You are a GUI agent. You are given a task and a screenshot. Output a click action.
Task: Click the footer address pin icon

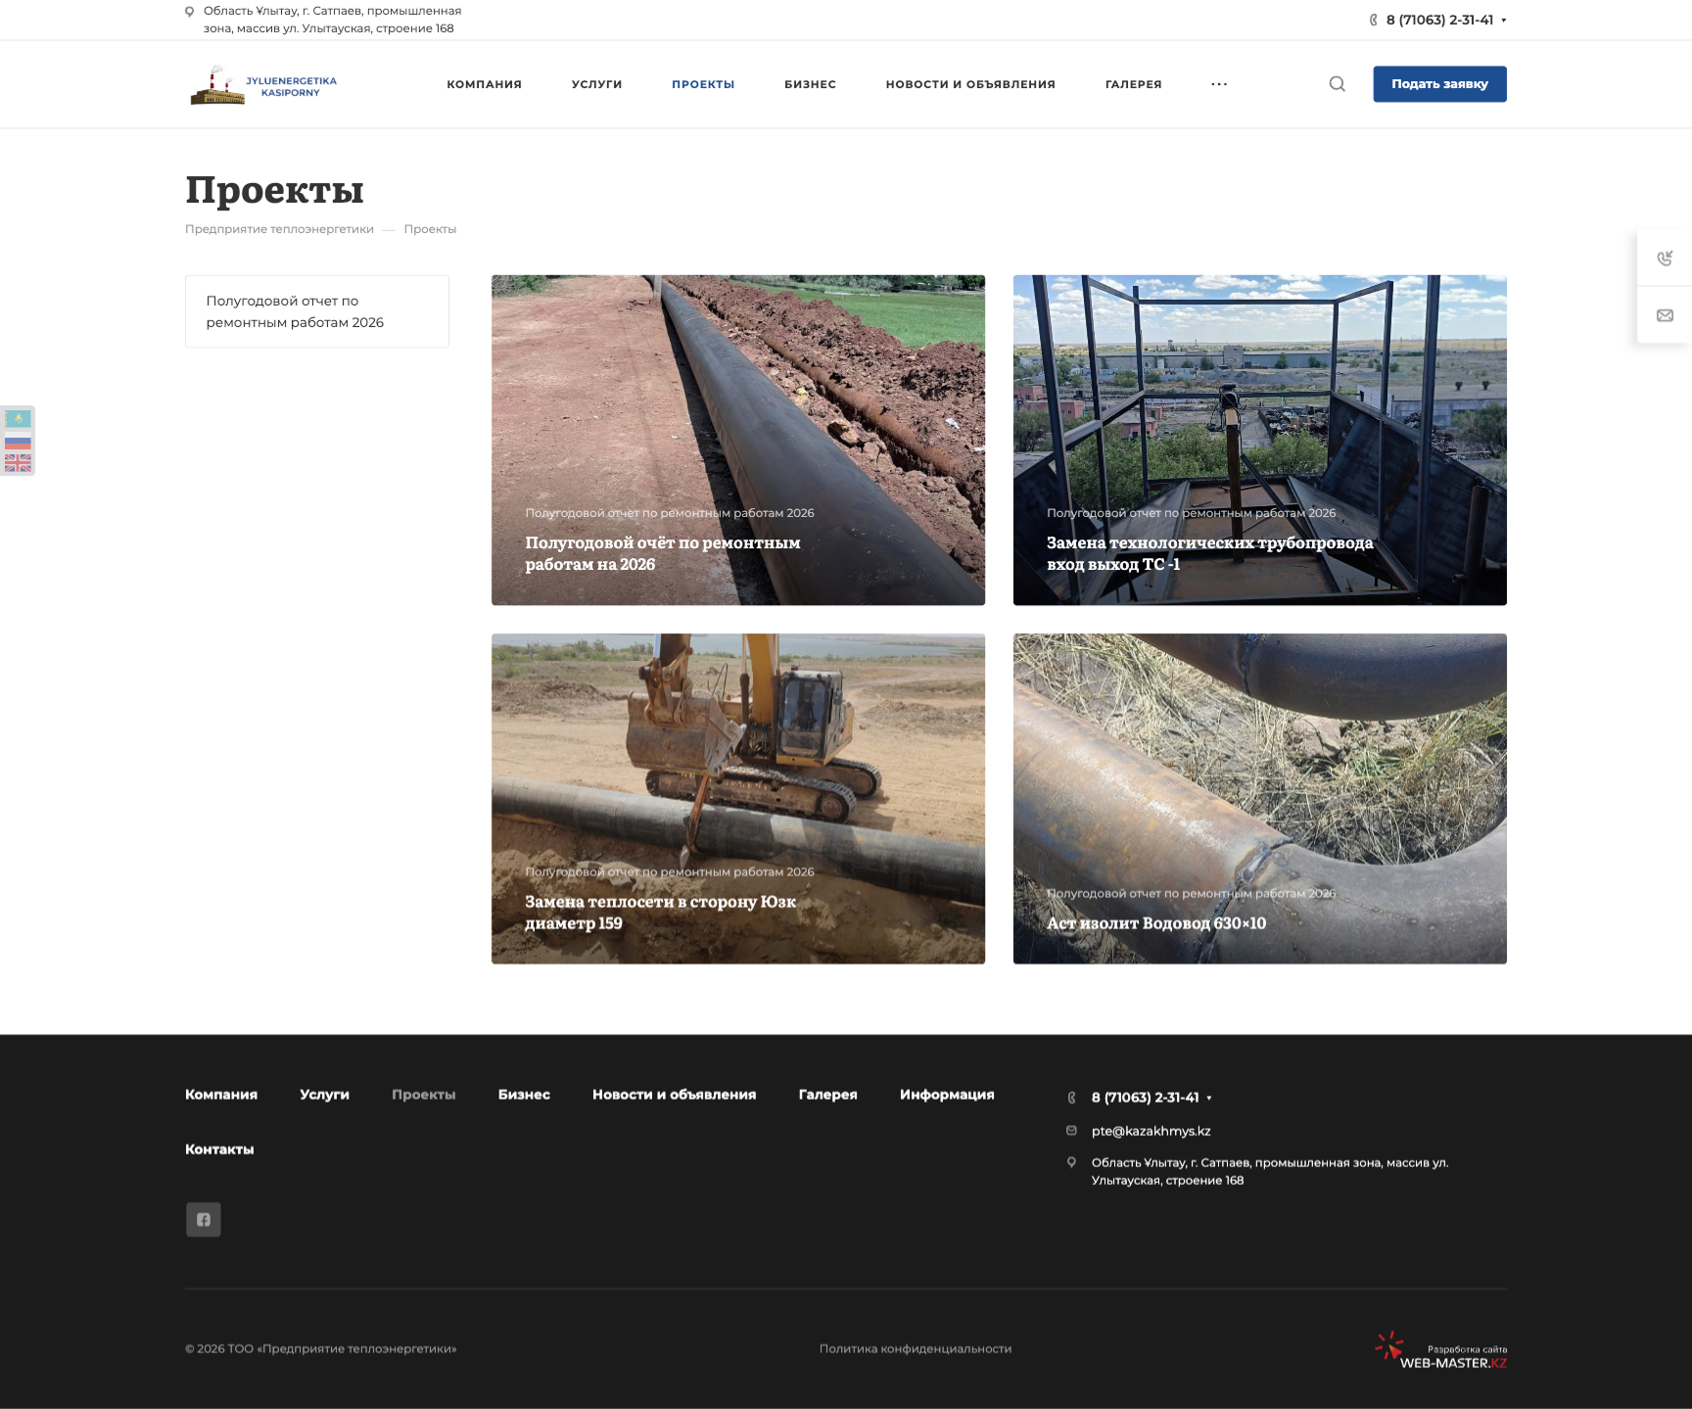point(1071,1162)
